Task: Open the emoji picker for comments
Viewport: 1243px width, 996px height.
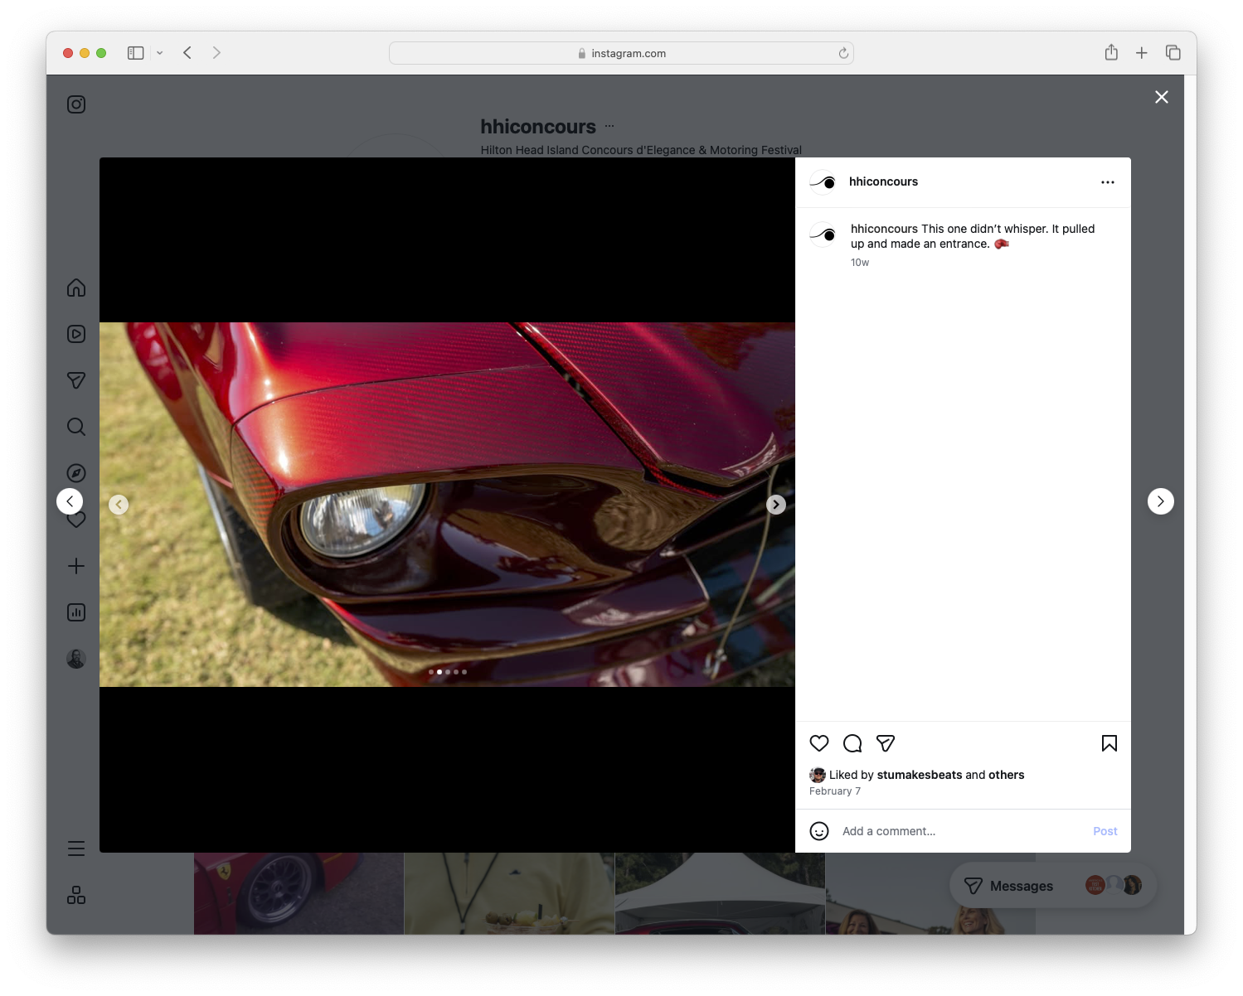Action: (819, 831)
